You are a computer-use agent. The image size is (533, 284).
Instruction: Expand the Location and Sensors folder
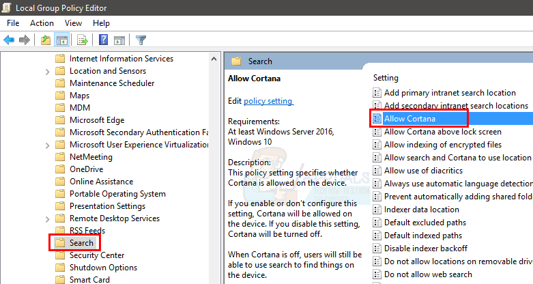click(x=47, y=71)
